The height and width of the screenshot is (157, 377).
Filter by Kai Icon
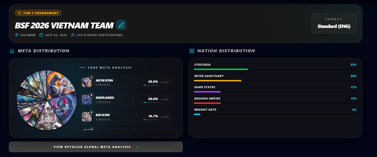click(x=165, y=117)
